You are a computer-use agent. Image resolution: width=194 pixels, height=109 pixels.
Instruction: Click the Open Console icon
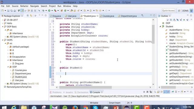[x=182, y=92]
